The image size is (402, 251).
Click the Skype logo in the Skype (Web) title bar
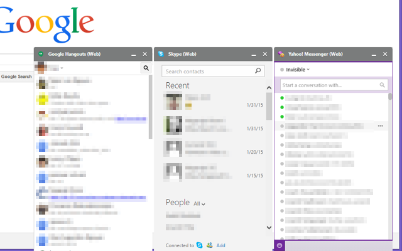click(161, 54)
